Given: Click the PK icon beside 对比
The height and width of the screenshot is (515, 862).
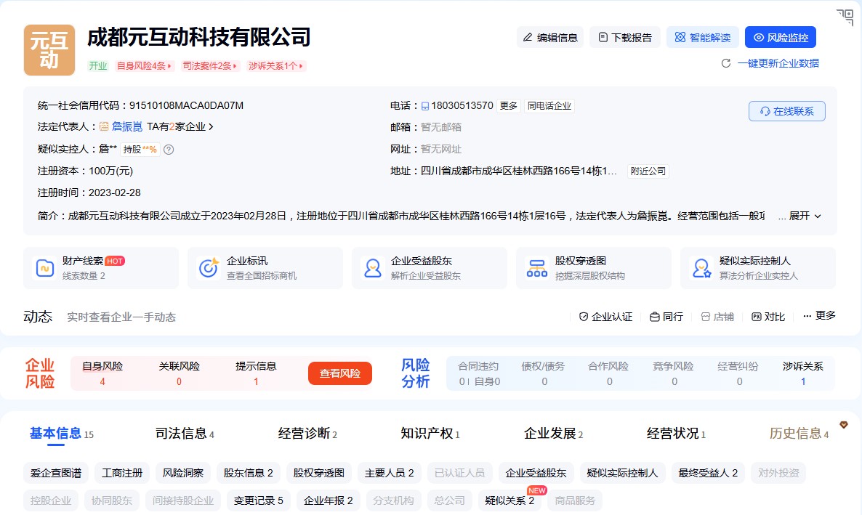Looking at the screenshot, I should [757, 317].
